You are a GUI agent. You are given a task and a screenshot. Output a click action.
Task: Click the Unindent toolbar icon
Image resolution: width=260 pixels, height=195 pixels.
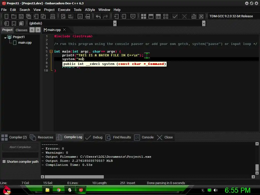tap(124, 17)
